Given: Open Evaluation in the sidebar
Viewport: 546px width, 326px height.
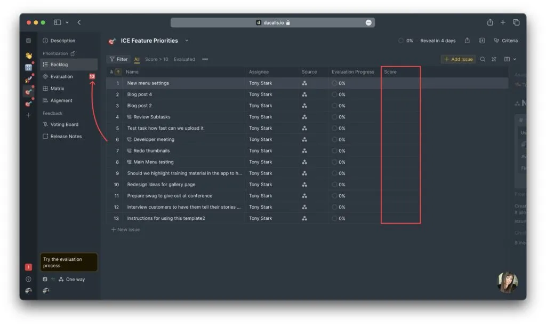Looking at the screenshot, I should pos(61,76).
